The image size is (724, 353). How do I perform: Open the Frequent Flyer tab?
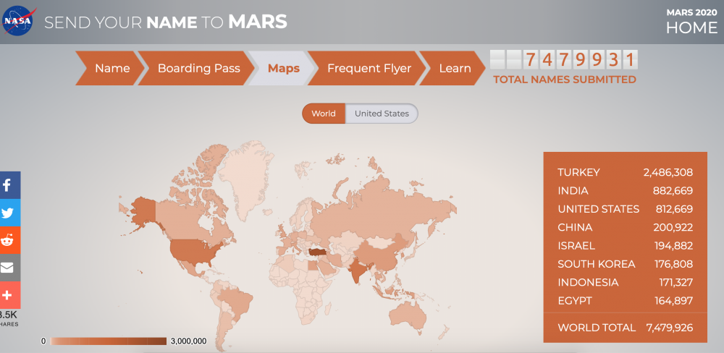[369, 69]
